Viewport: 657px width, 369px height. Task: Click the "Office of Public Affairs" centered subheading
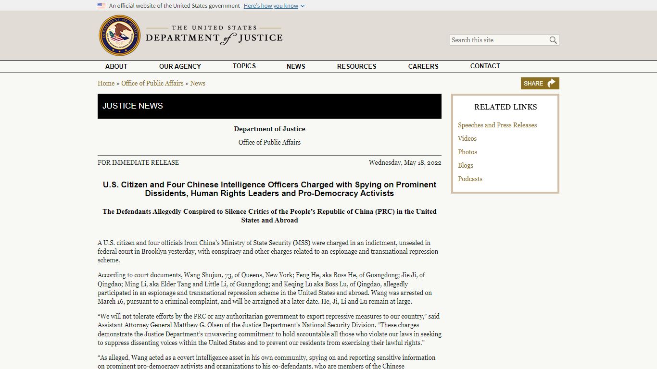point(269,142)
